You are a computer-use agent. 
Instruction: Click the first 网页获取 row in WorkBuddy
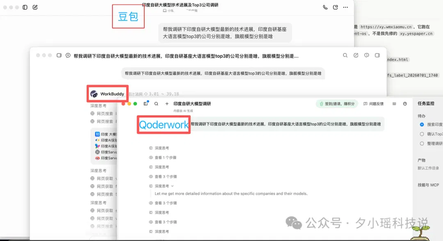[x=103, y=179]
